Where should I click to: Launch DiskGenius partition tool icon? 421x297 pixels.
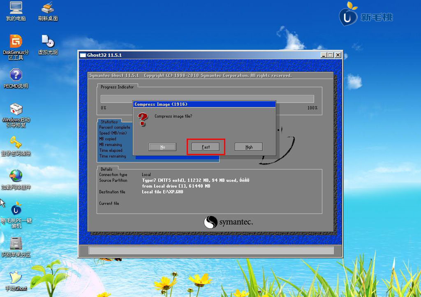click(16, 42)
